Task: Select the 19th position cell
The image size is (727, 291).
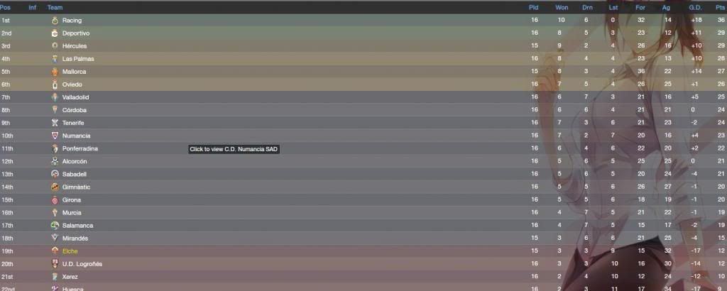Action: [x=6, y=251]
